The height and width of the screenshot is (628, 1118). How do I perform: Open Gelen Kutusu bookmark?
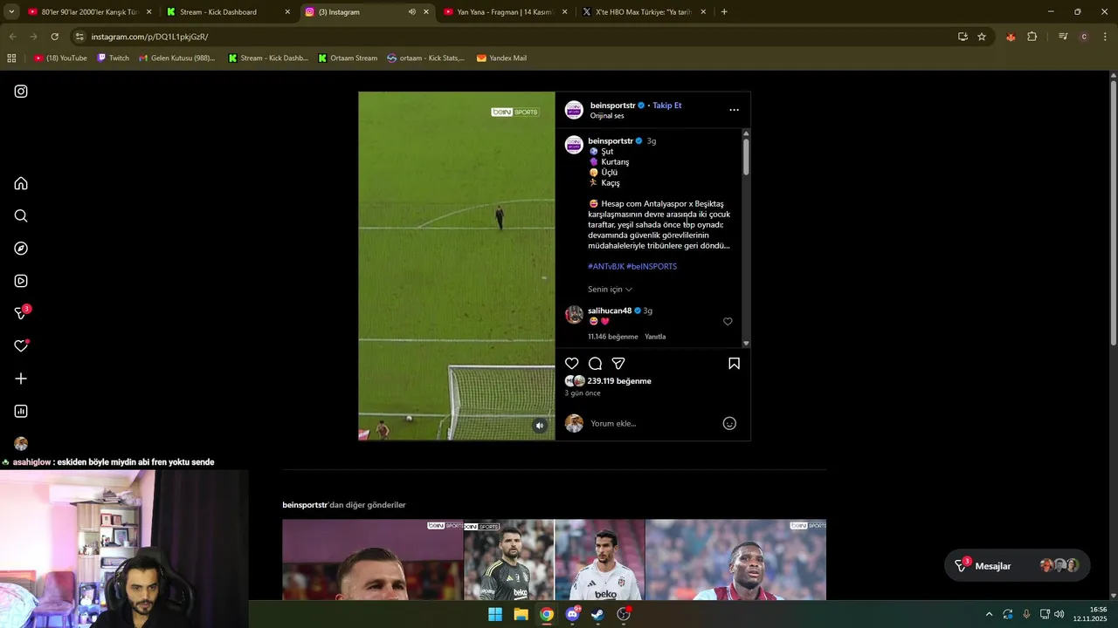pyautogui.click(x=176, y=58)
